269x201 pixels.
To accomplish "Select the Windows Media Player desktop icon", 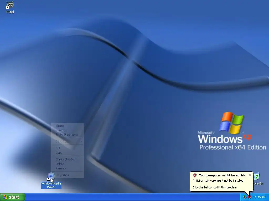I will tap(51, 176).
